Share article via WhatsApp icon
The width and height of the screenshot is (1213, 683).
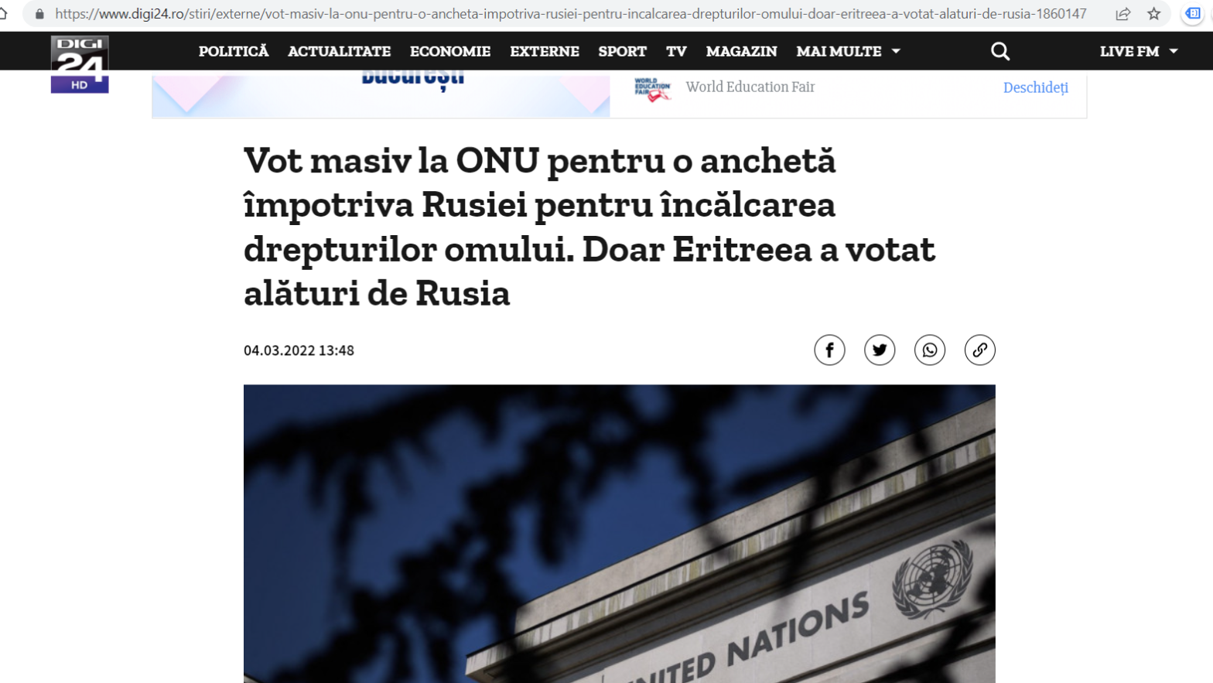pos(930,350)
